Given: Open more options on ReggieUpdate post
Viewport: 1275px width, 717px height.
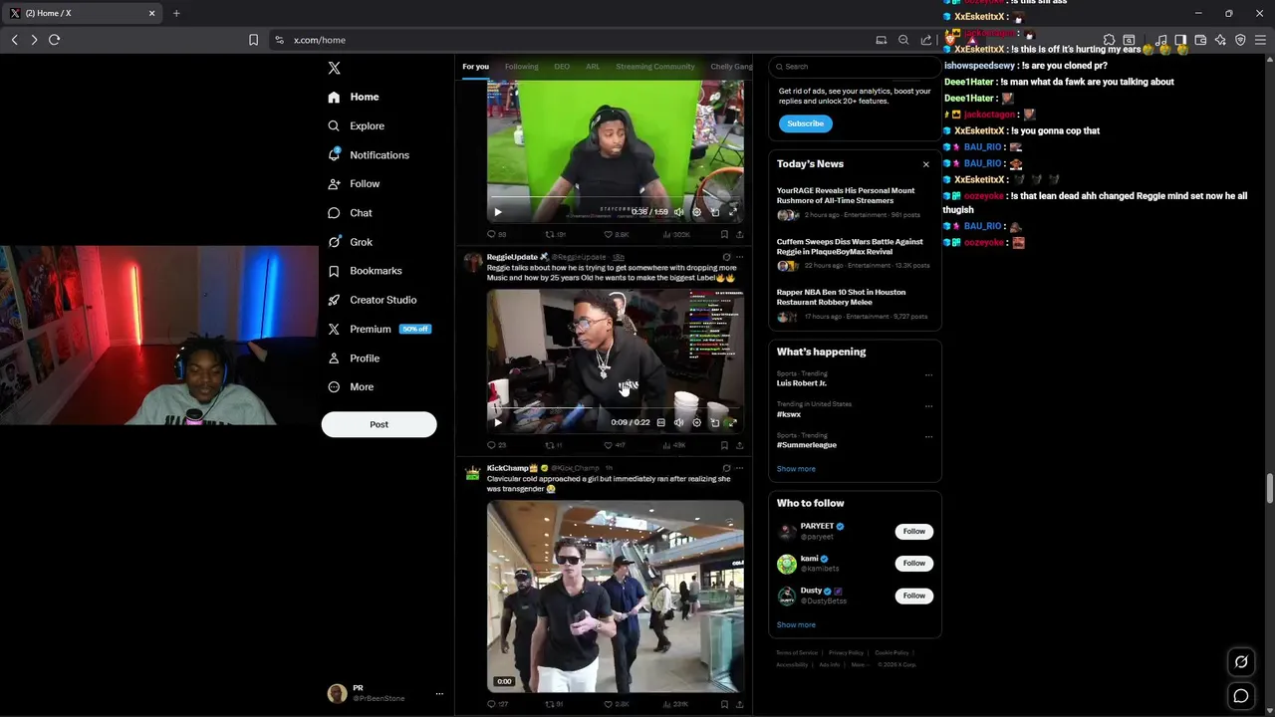Looking at the screenshot, I should [x=739, y=257].
